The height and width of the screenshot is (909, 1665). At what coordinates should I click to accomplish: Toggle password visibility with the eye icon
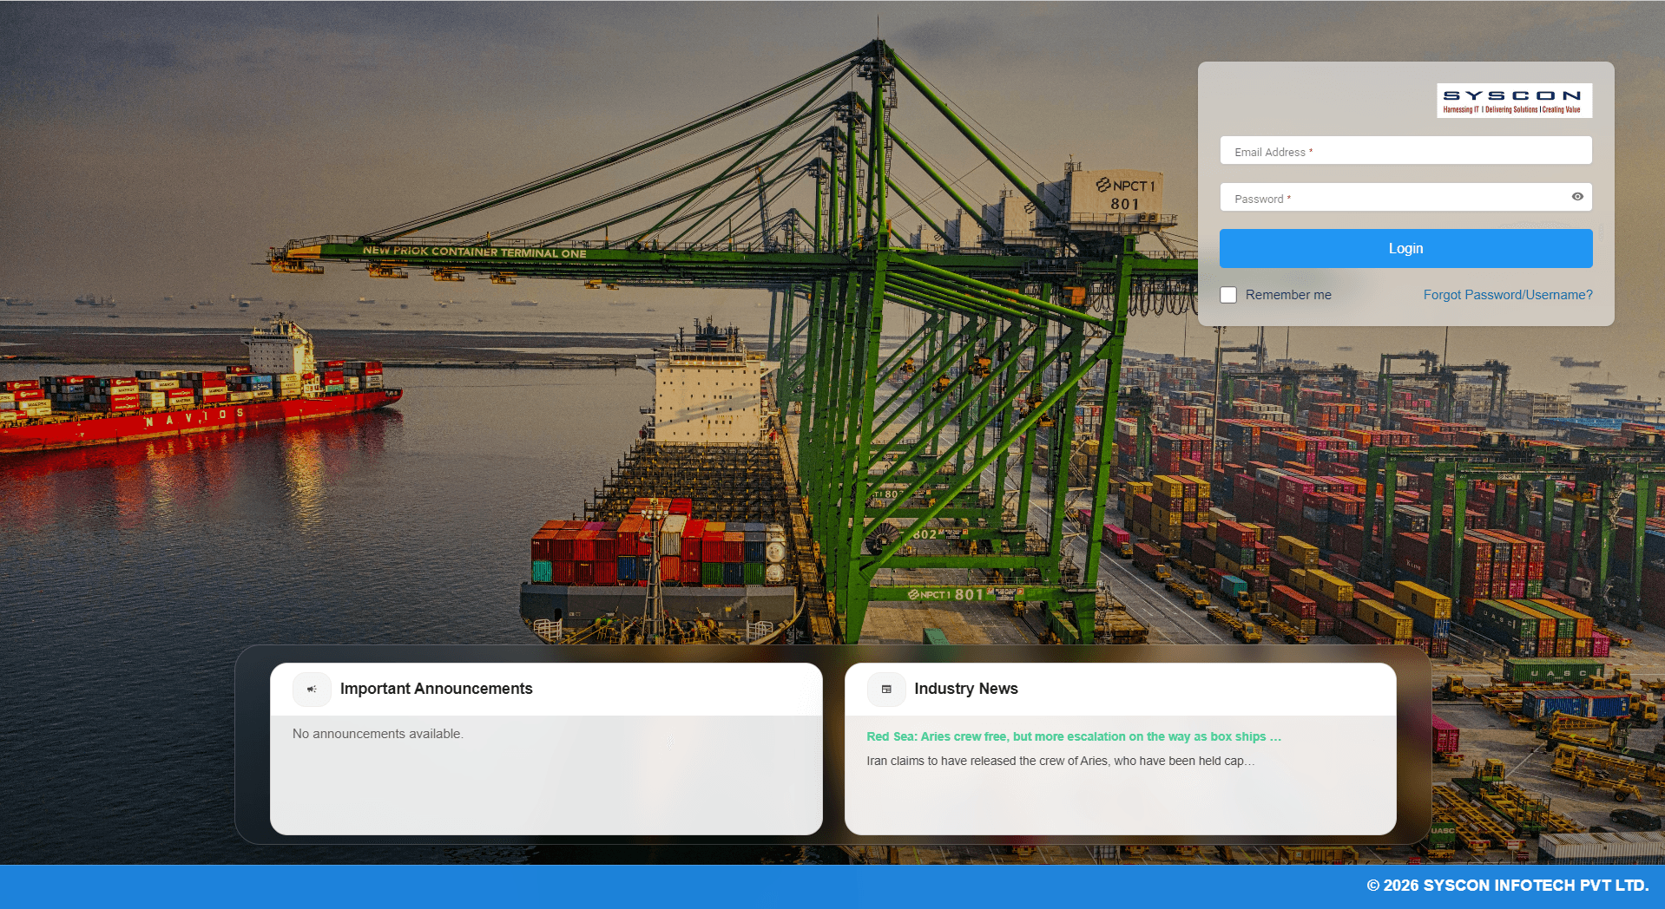(1577, 197)
